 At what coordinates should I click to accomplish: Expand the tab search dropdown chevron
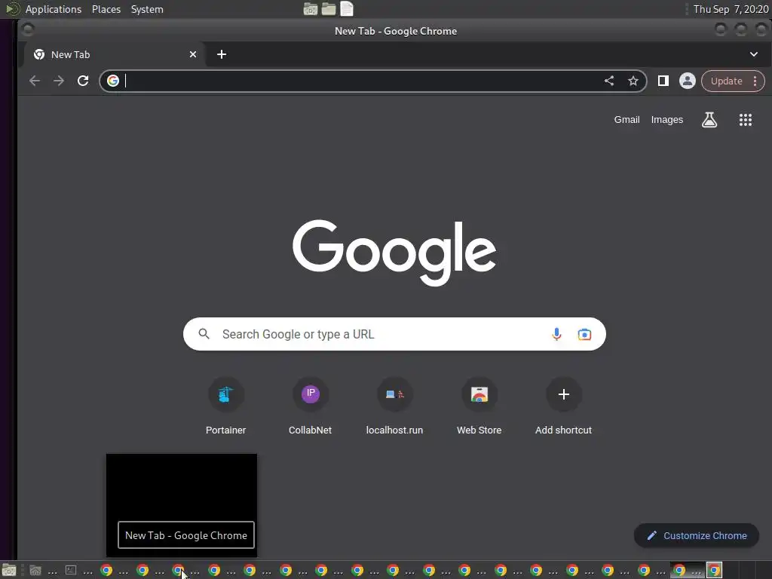point(754,54)
